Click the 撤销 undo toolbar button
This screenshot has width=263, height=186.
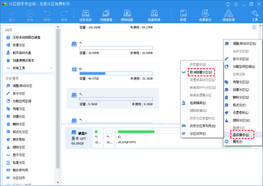[47, 16]
